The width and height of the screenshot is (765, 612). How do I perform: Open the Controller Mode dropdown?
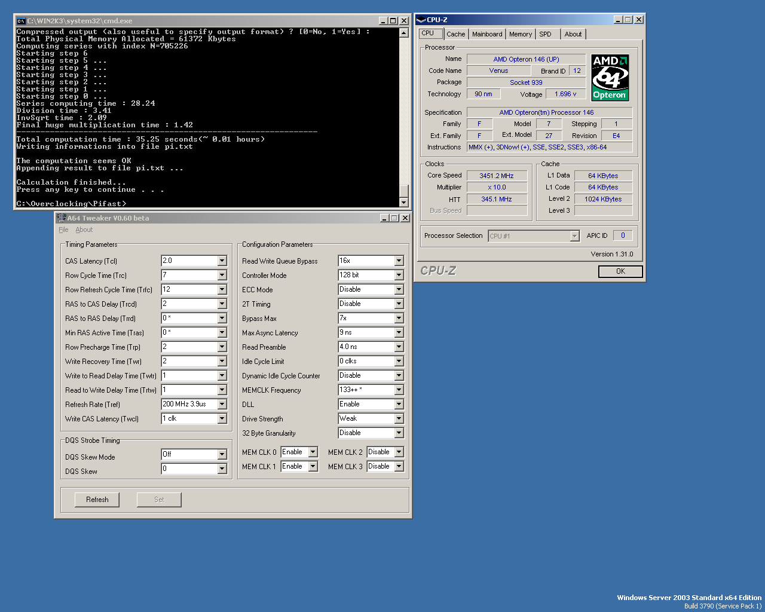tap(399, 275)
